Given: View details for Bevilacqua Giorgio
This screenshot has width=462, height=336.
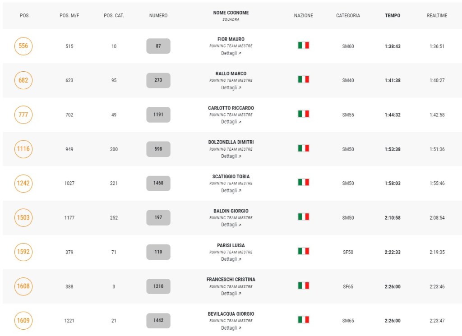Looking at the screenshot, I should click(231, 328).
